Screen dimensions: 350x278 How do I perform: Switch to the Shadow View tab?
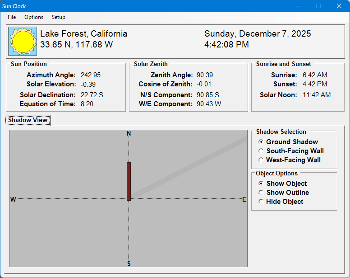(x=28, y=120)
